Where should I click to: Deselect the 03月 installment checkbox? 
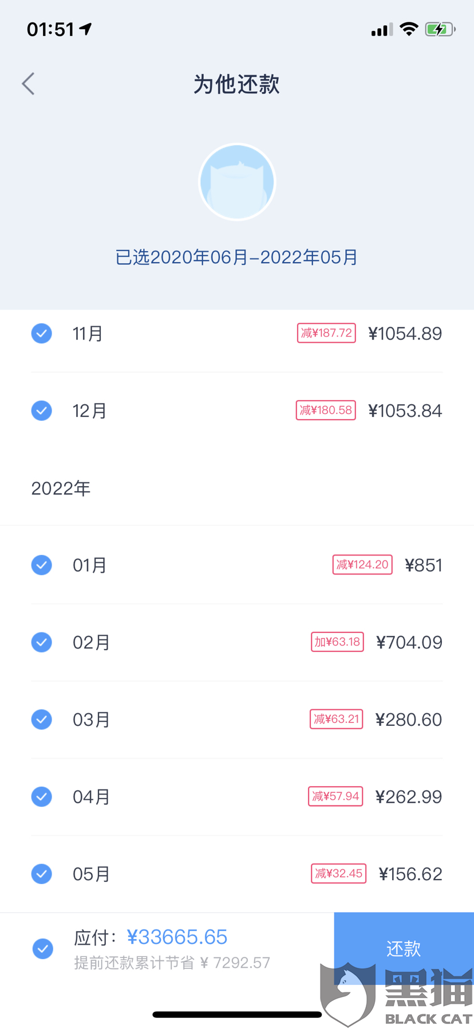42,720
